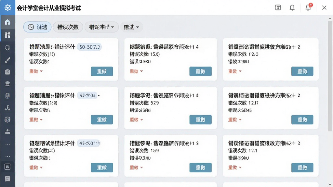Expand red 重做 dropdown on the 错误次数 12.17 card

235,119
